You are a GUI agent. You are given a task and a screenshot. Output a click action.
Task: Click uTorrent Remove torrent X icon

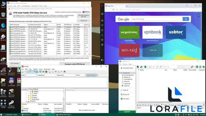click(x=150, y=67)
